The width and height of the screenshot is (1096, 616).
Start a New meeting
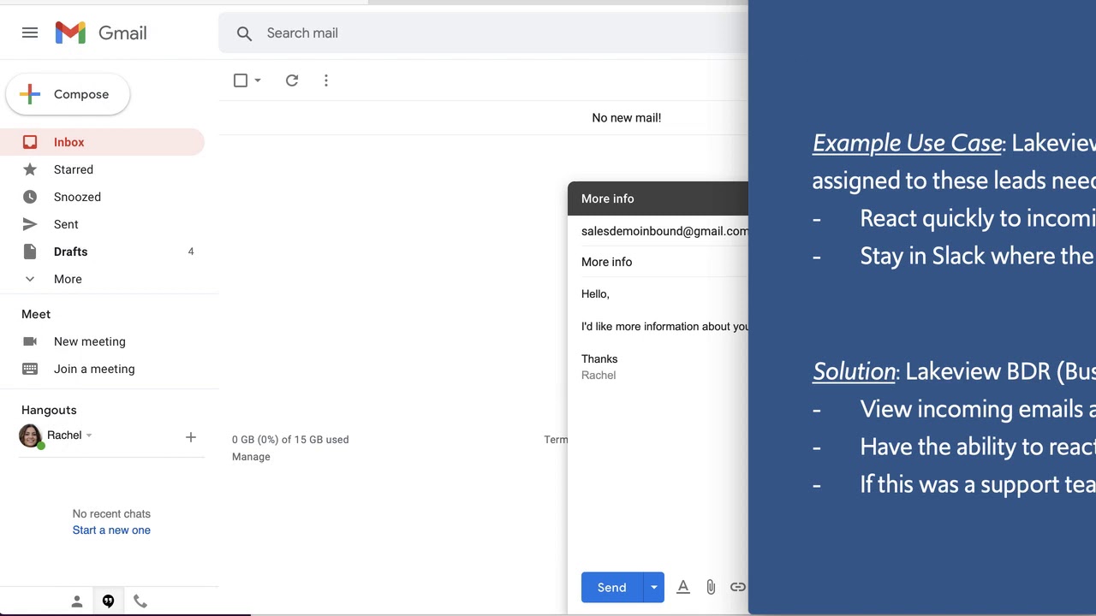(x=90, y=341)
